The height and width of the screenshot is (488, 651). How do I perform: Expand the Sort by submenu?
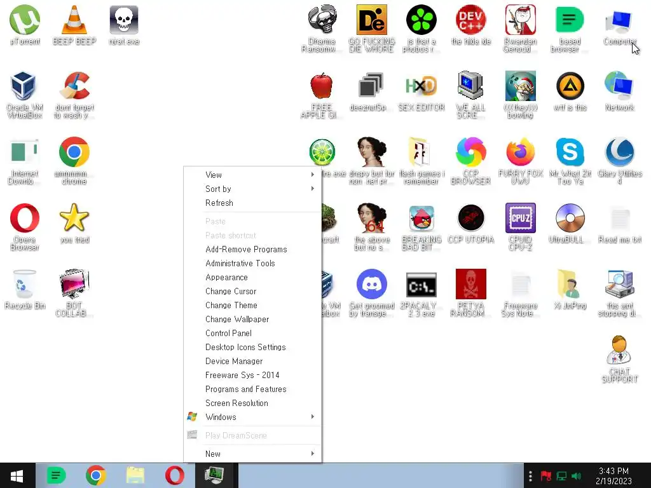coord(252,189)
